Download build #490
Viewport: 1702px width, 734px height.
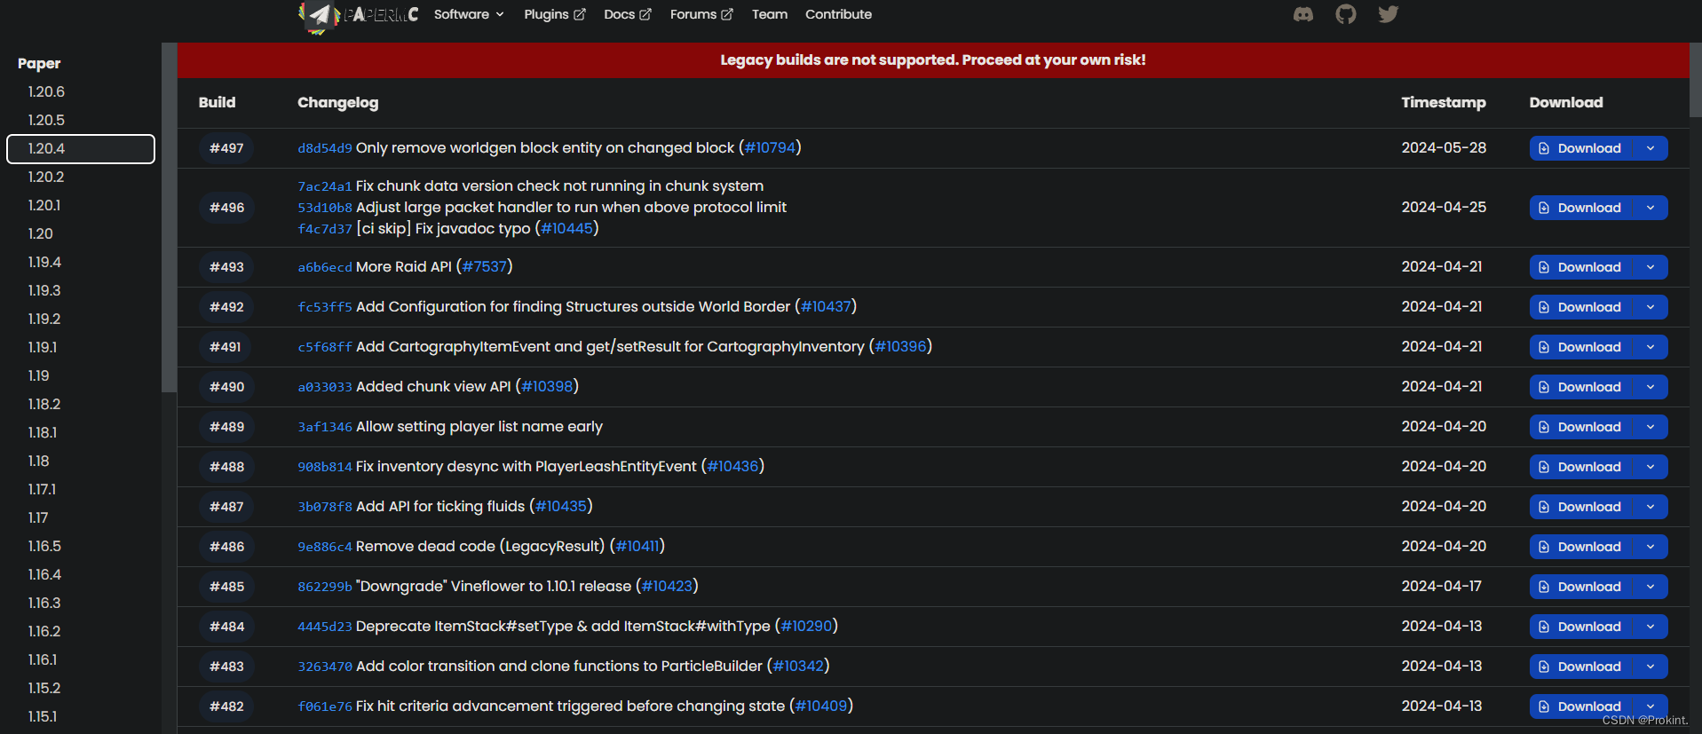[x=1581, y=387]
